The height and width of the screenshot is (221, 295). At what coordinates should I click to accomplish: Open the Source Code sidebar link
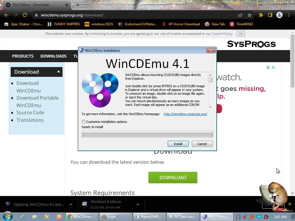click(x=30, y=113)
